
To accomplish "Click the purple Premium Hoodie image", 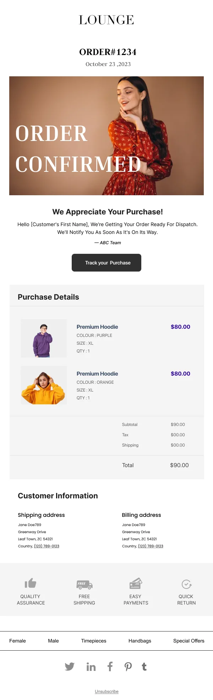I will coord(44,338).
